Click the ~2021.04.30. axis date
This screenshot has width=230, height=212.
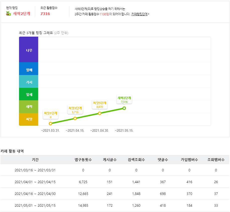pyautogui.click(x=100, y=131)
